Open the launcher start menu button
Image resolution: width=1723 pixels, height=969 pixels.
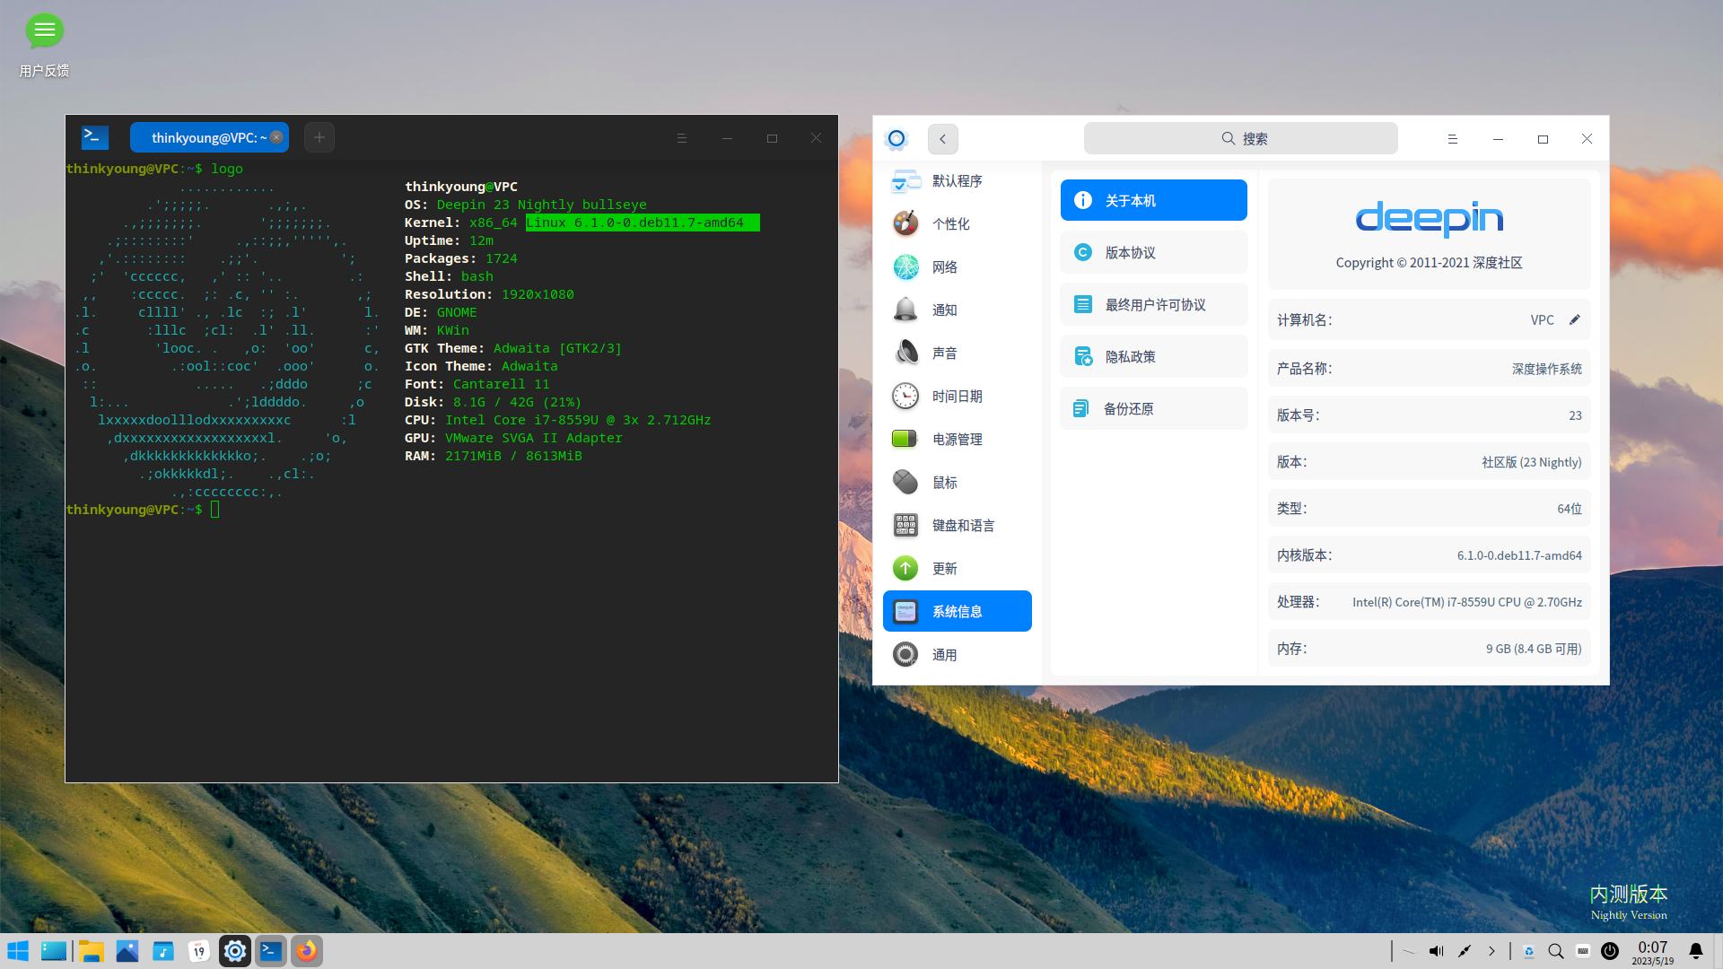18,951
